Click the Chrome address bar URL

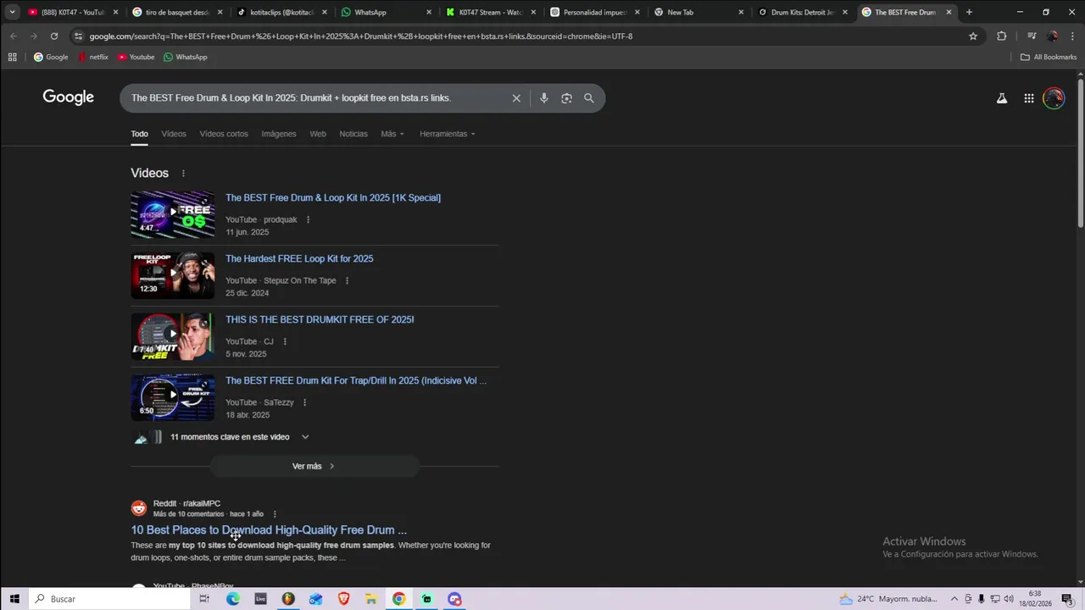click(x=361, y=36)
